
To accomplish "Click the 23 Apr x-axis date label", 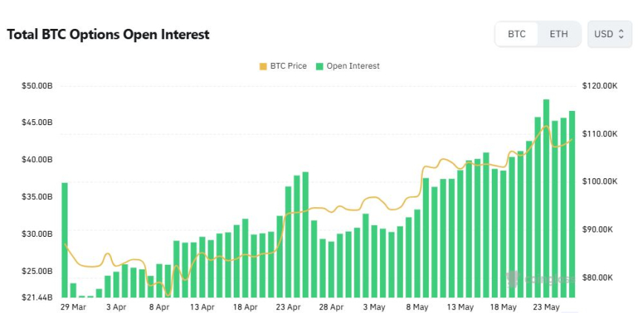I will pos(289,307).
